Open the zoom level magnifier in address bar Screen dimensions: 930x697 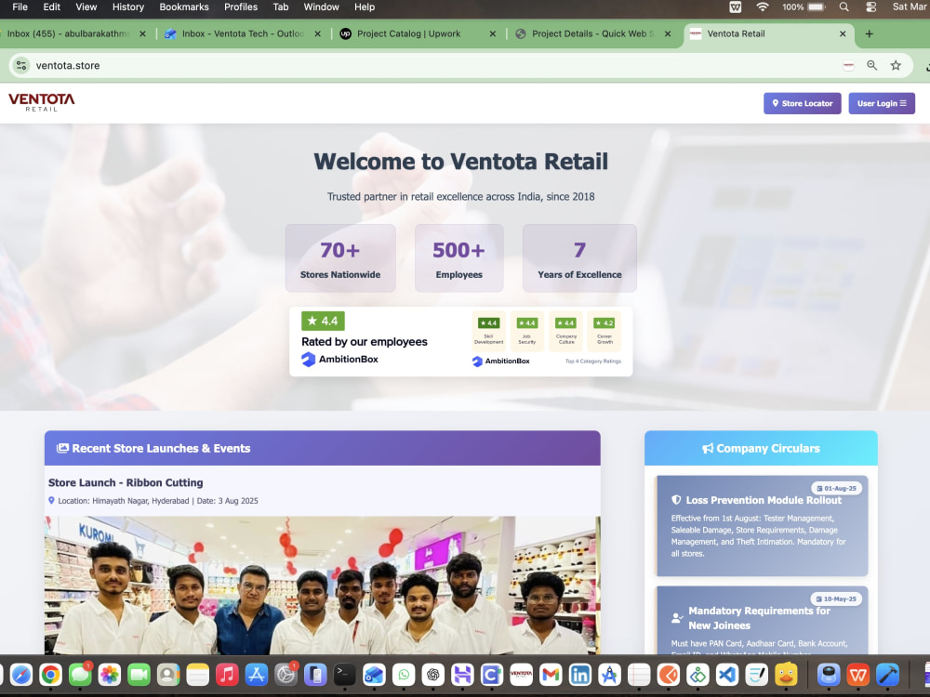(872, 65)
